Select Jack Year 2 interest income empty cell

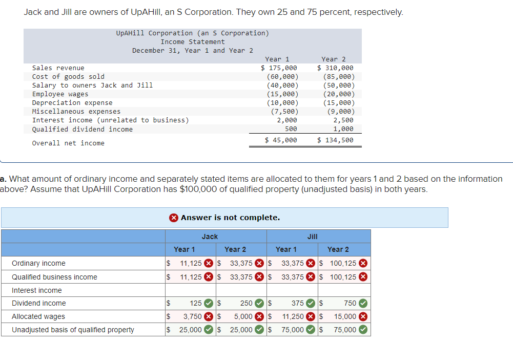click(x=241, y=290)
